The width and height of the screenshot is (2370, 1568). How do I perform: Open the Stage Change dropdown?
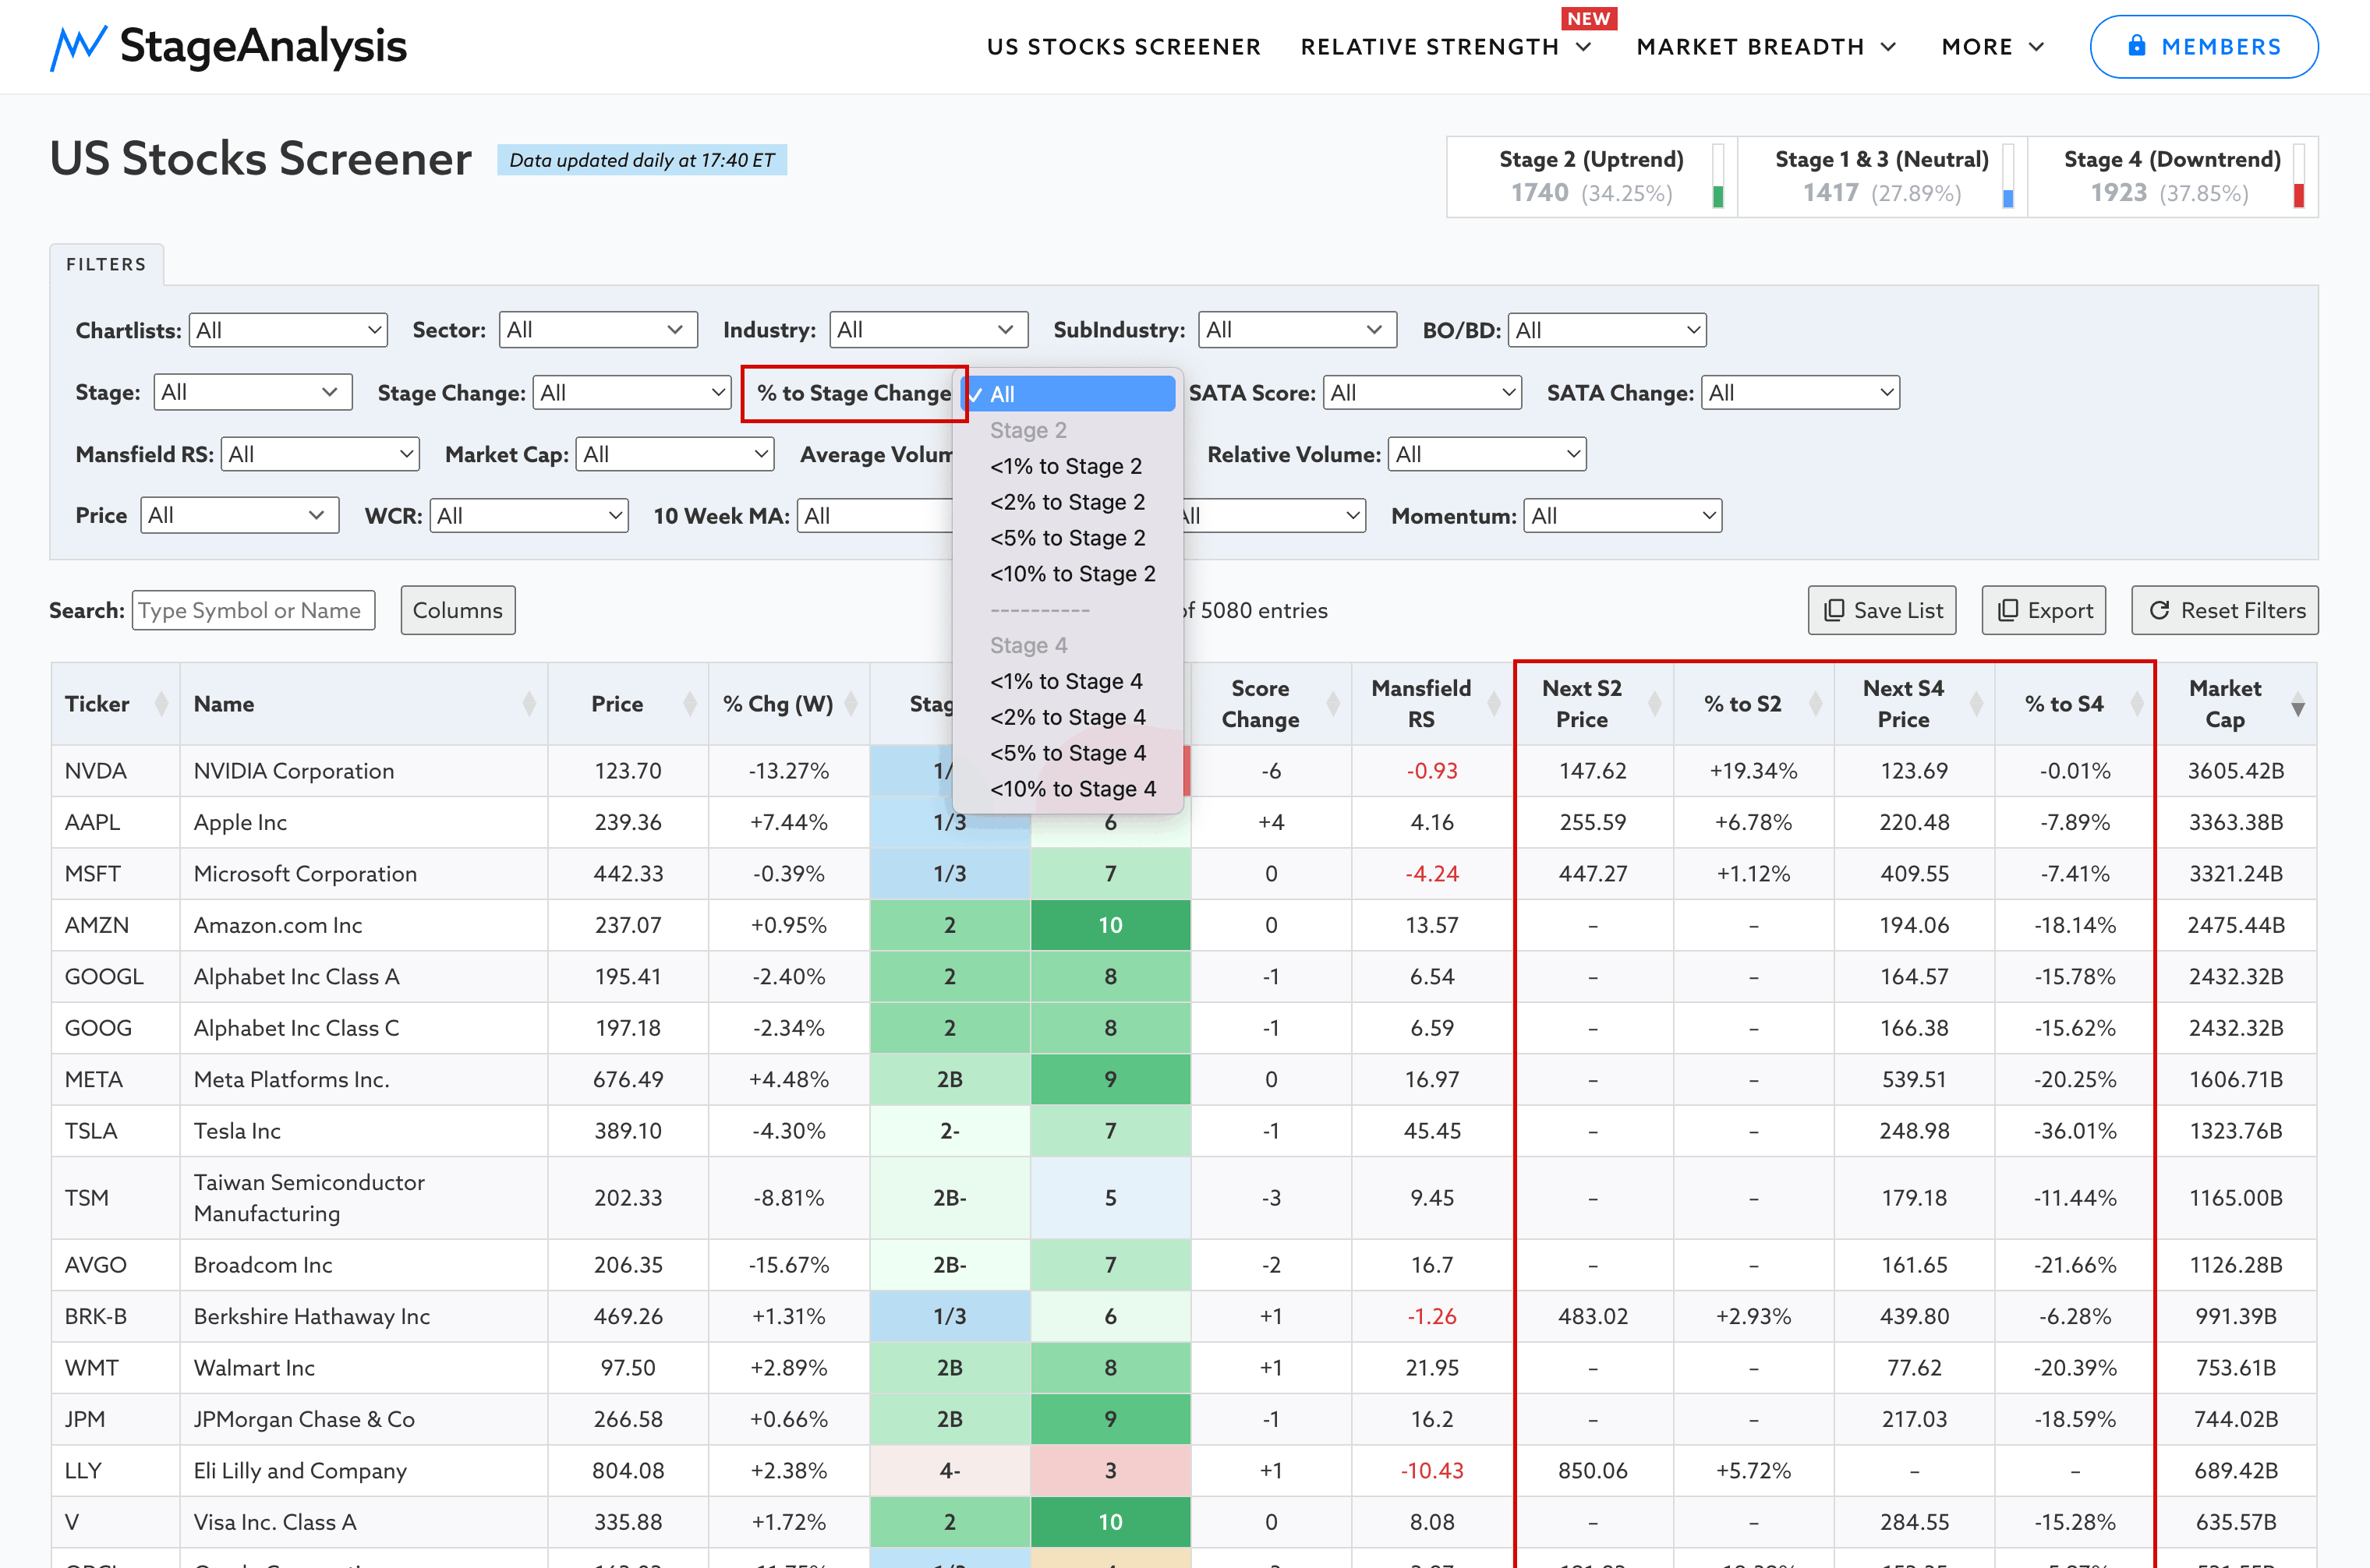[x=632, y=392]
